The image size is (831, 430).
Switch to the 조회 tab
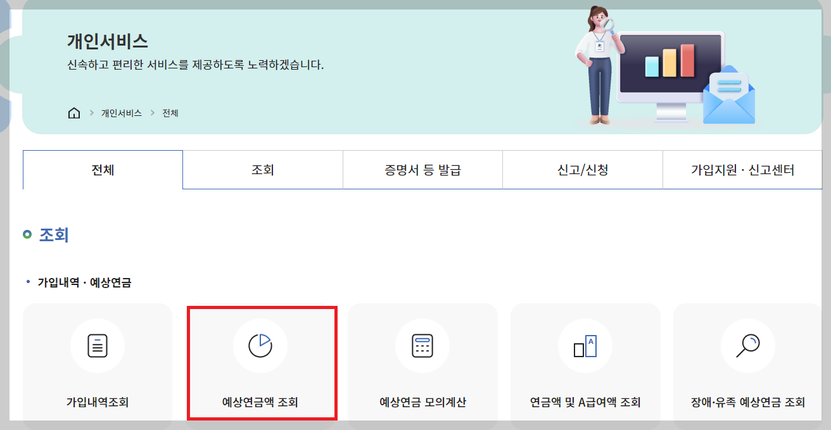click(x=262, y=170)
